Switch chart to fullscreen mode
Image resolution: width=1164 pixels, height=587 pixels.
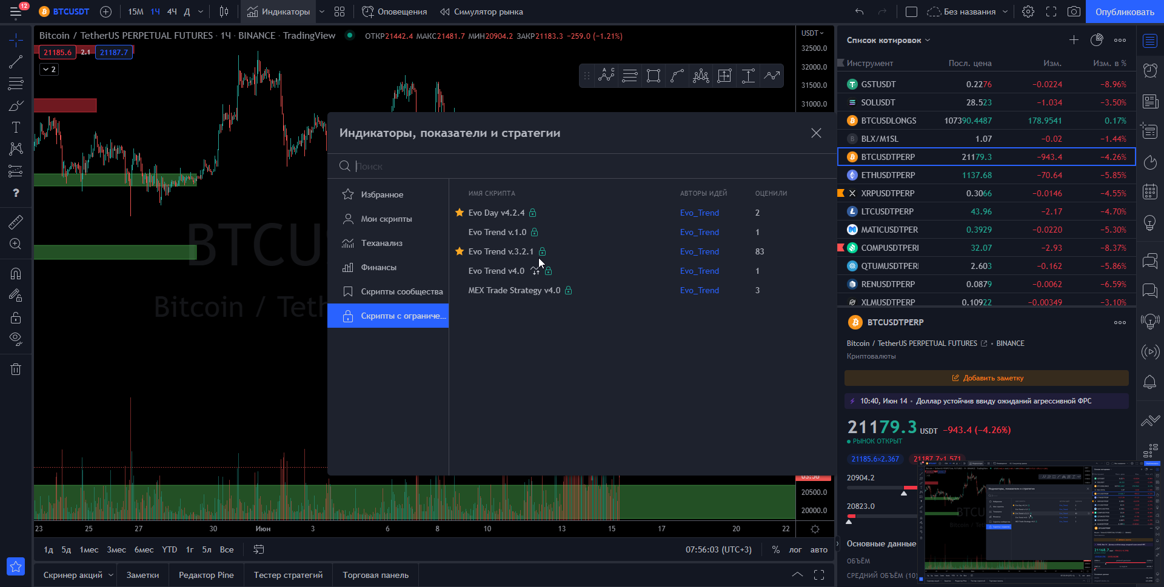pos(1051,12)
